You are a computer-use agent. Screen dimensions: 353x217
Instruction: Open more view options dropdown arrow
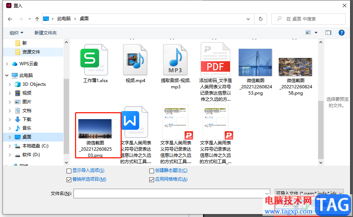[316, 33]
